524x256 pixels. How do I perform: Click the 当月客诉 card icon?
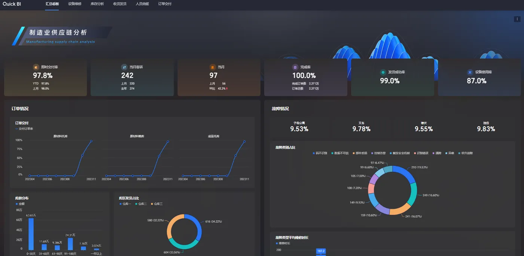pyautogui.click(x=124, y=67)
